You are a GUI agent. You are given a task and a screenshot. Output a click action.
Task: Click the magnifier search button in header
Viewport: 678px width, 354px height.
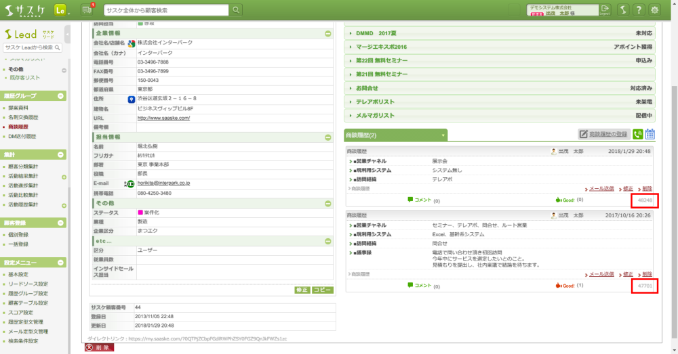236,10
